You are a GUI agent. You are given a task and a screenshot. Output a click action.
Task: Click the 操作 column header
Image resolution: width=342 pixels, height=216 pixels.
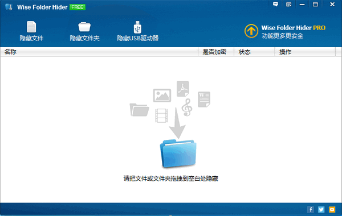[x=305, y=52]
